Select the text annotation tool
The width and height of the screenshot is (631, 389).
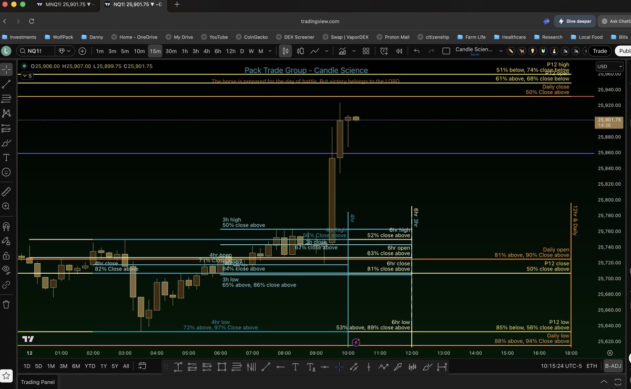pyautogui.click(x=6, y=157)
